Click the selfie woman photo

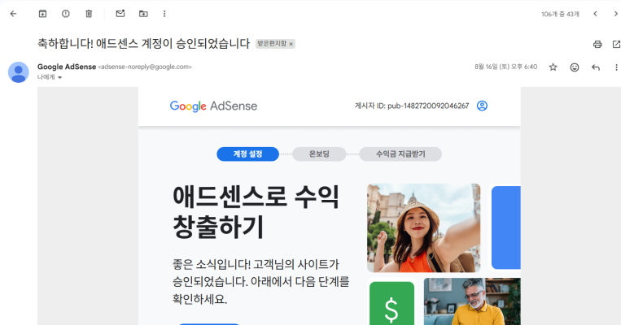(423, 227)
